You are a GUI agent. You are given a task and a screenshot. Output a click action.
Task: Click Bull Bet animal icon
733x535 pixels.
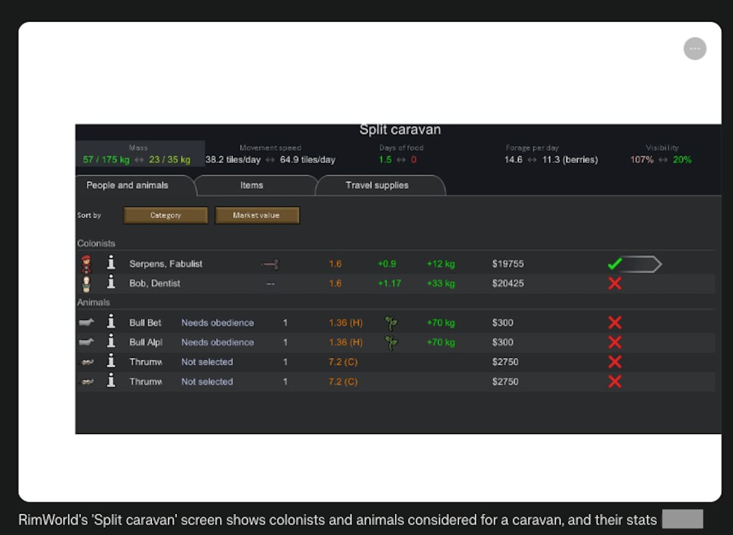click(x=86, y=322)
